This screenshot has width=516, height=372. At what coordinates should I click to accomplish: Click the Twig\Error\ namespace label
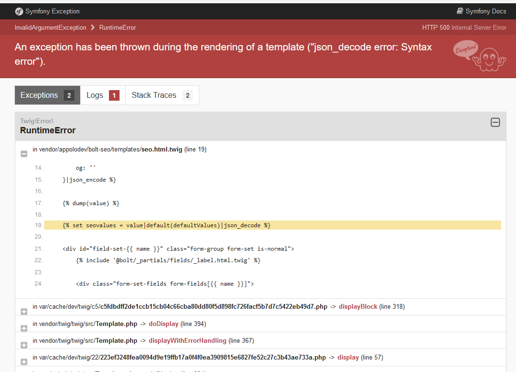(36, 121)
